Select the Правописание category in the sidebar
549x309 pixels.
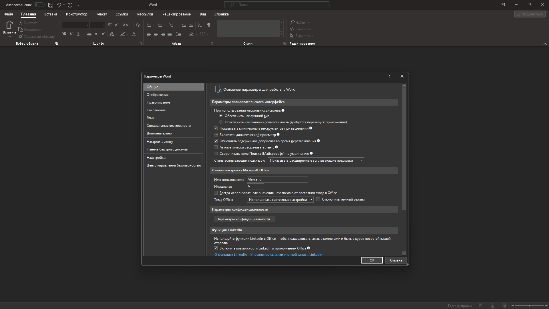tap(158, 102)
